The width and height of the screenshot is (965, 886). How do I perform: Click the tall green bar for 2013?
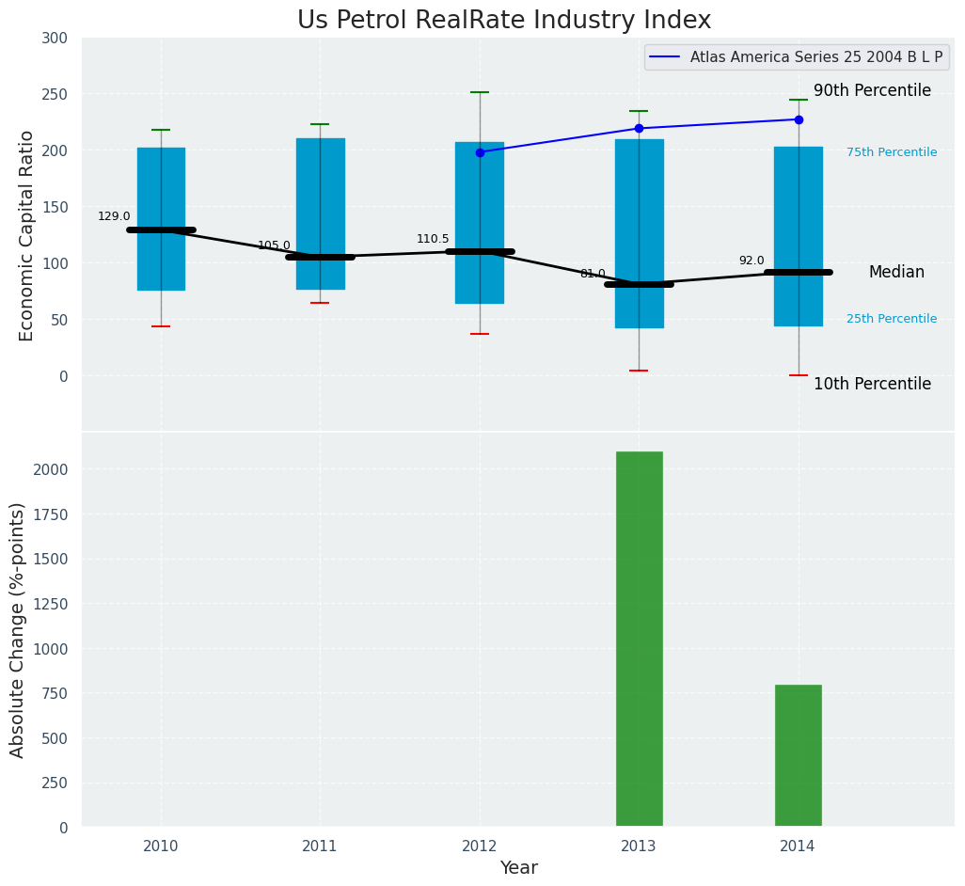(x=639, y=640)
